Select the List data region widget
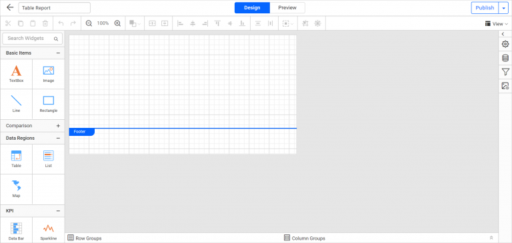Viewport: 512px width, 243px height. tap(48, 159)
